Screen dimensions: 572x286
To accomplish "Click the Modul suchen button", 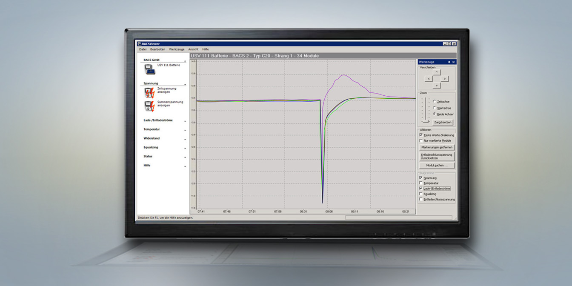I will pos(437,165).
